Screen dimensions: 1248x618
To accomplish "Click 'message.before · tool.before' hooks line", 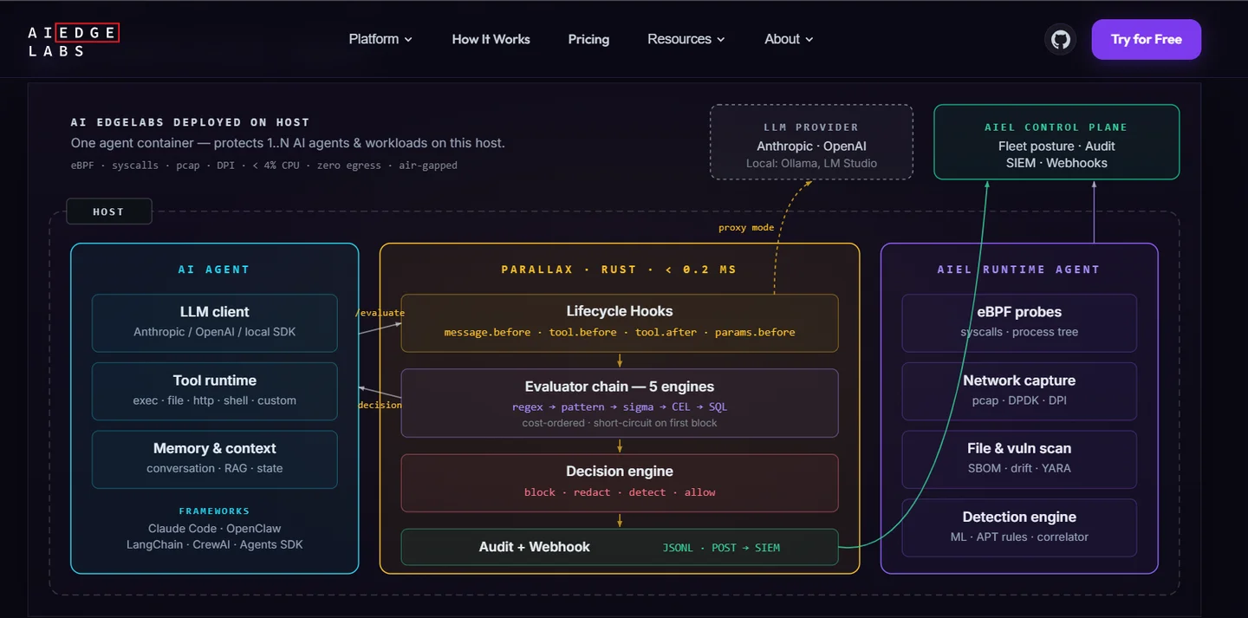I will coord(620,332).
